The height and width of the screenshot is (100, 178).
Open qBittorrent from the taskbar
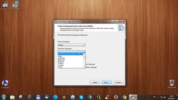pos(73,97)
